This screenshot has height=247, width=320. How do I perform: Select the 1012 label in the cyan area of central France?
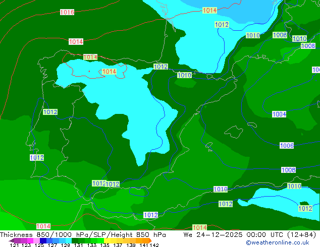(222, 25)
